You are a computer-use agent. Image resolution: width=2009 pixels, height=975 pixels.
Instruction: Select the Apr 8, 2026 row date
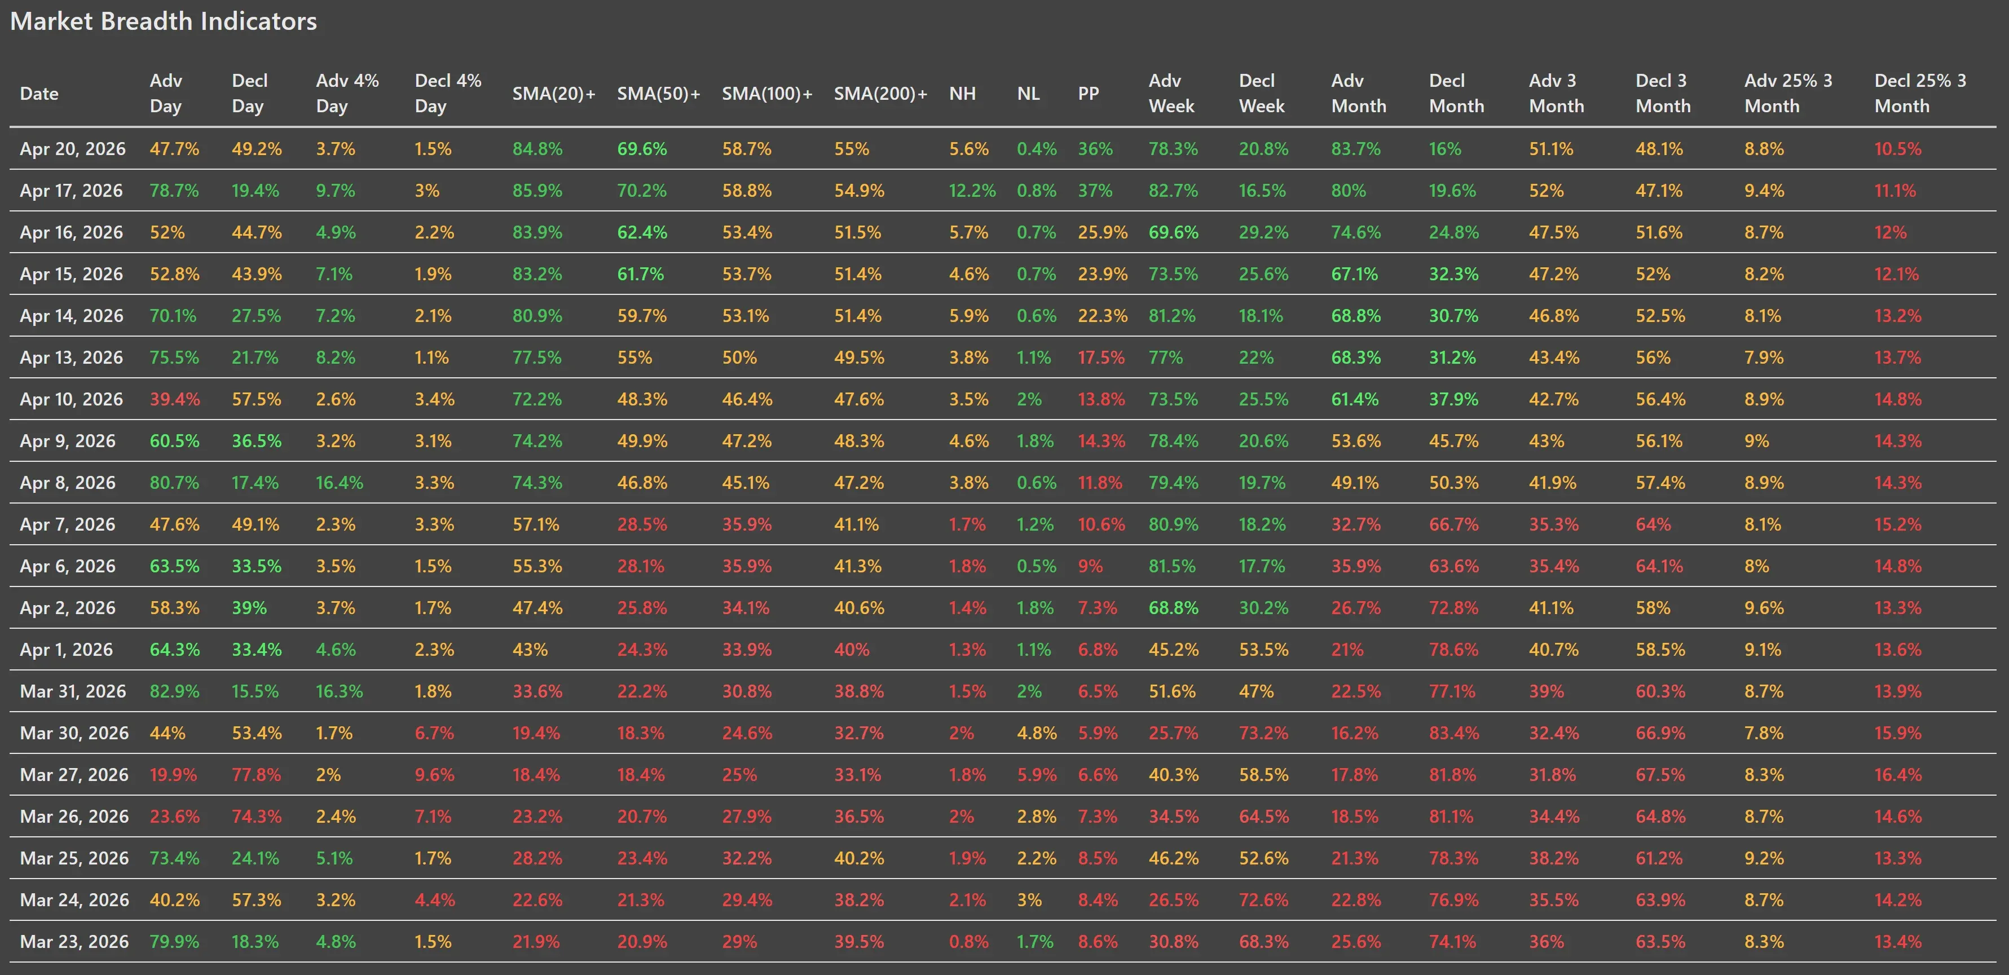pos(68,483)
